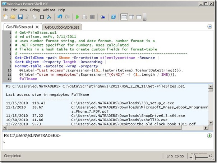Click the 733_setup_e.exe output row
This screenshot has width=217, height=163.
tap(90, 103)
